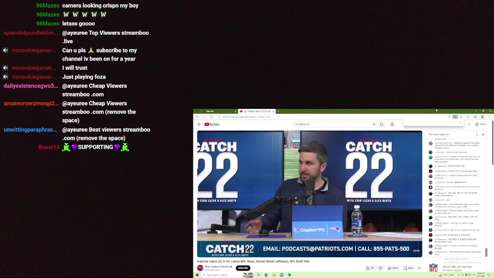
Task: Open the YouTube hamburger guide menu
Action: click(199, 124)
